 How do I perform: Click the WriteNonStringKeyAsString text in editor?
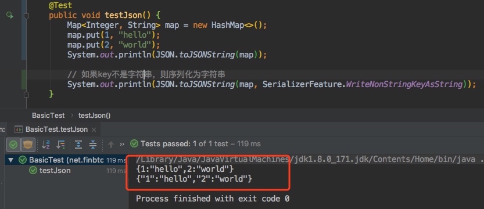pyautogui.click(x=404, y=84)
